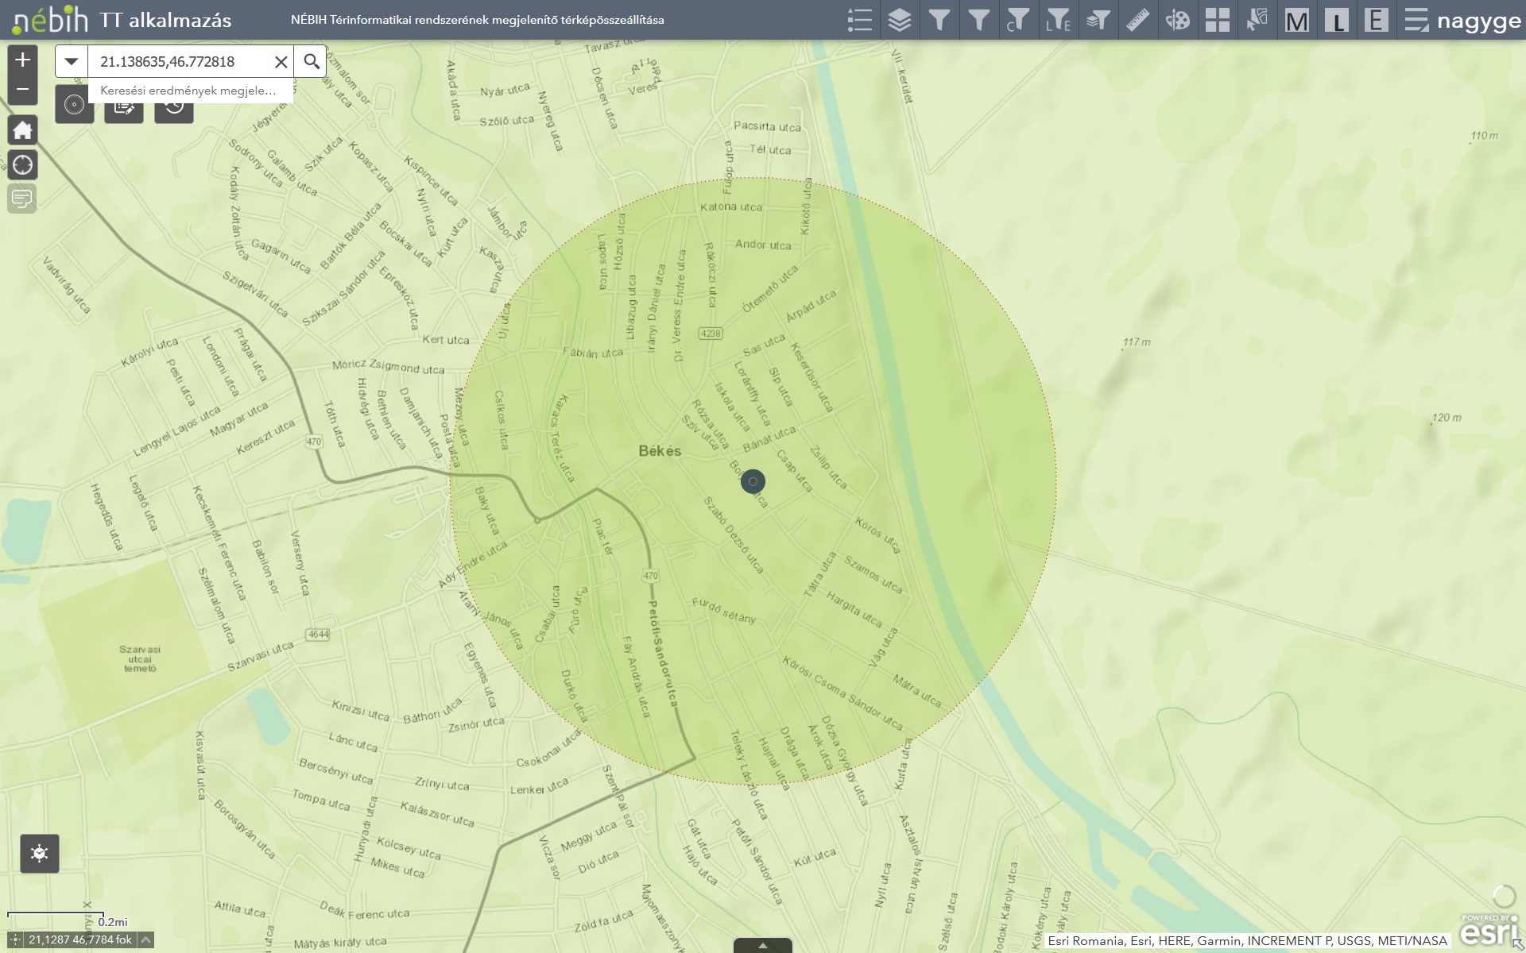Viewport: 1526px width, 953px height.
Task: Expand the search source dropdown arrow
Action: click(x=72, y=61)
